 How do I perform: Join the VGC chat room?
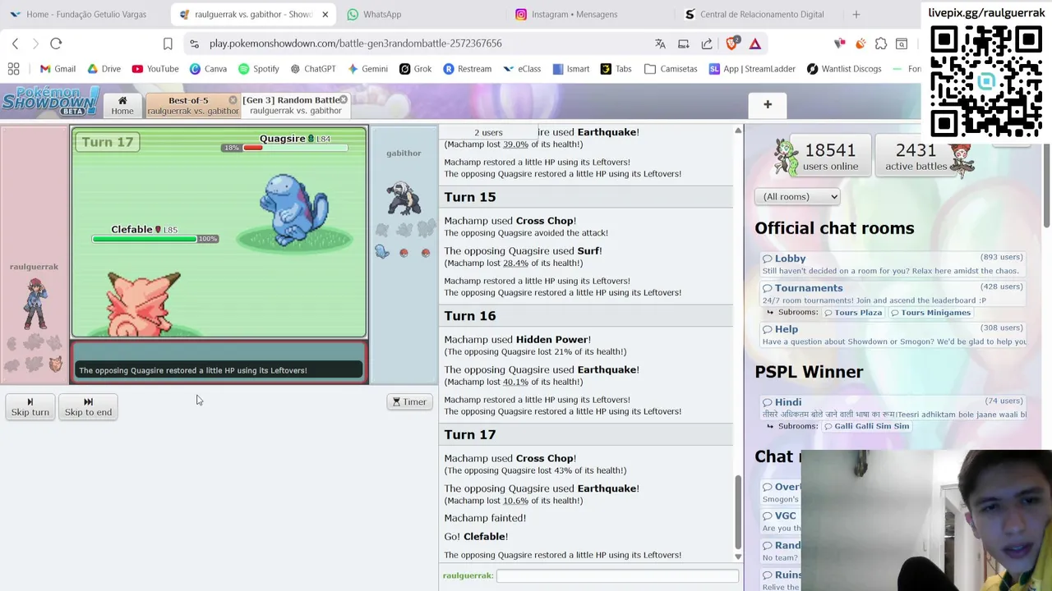point(785,515)
